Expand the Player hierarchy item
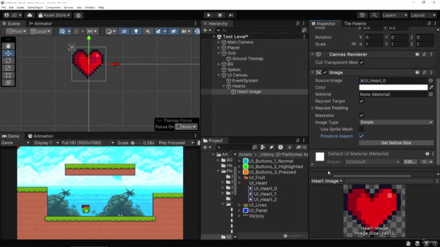 [x=219, y=48]
